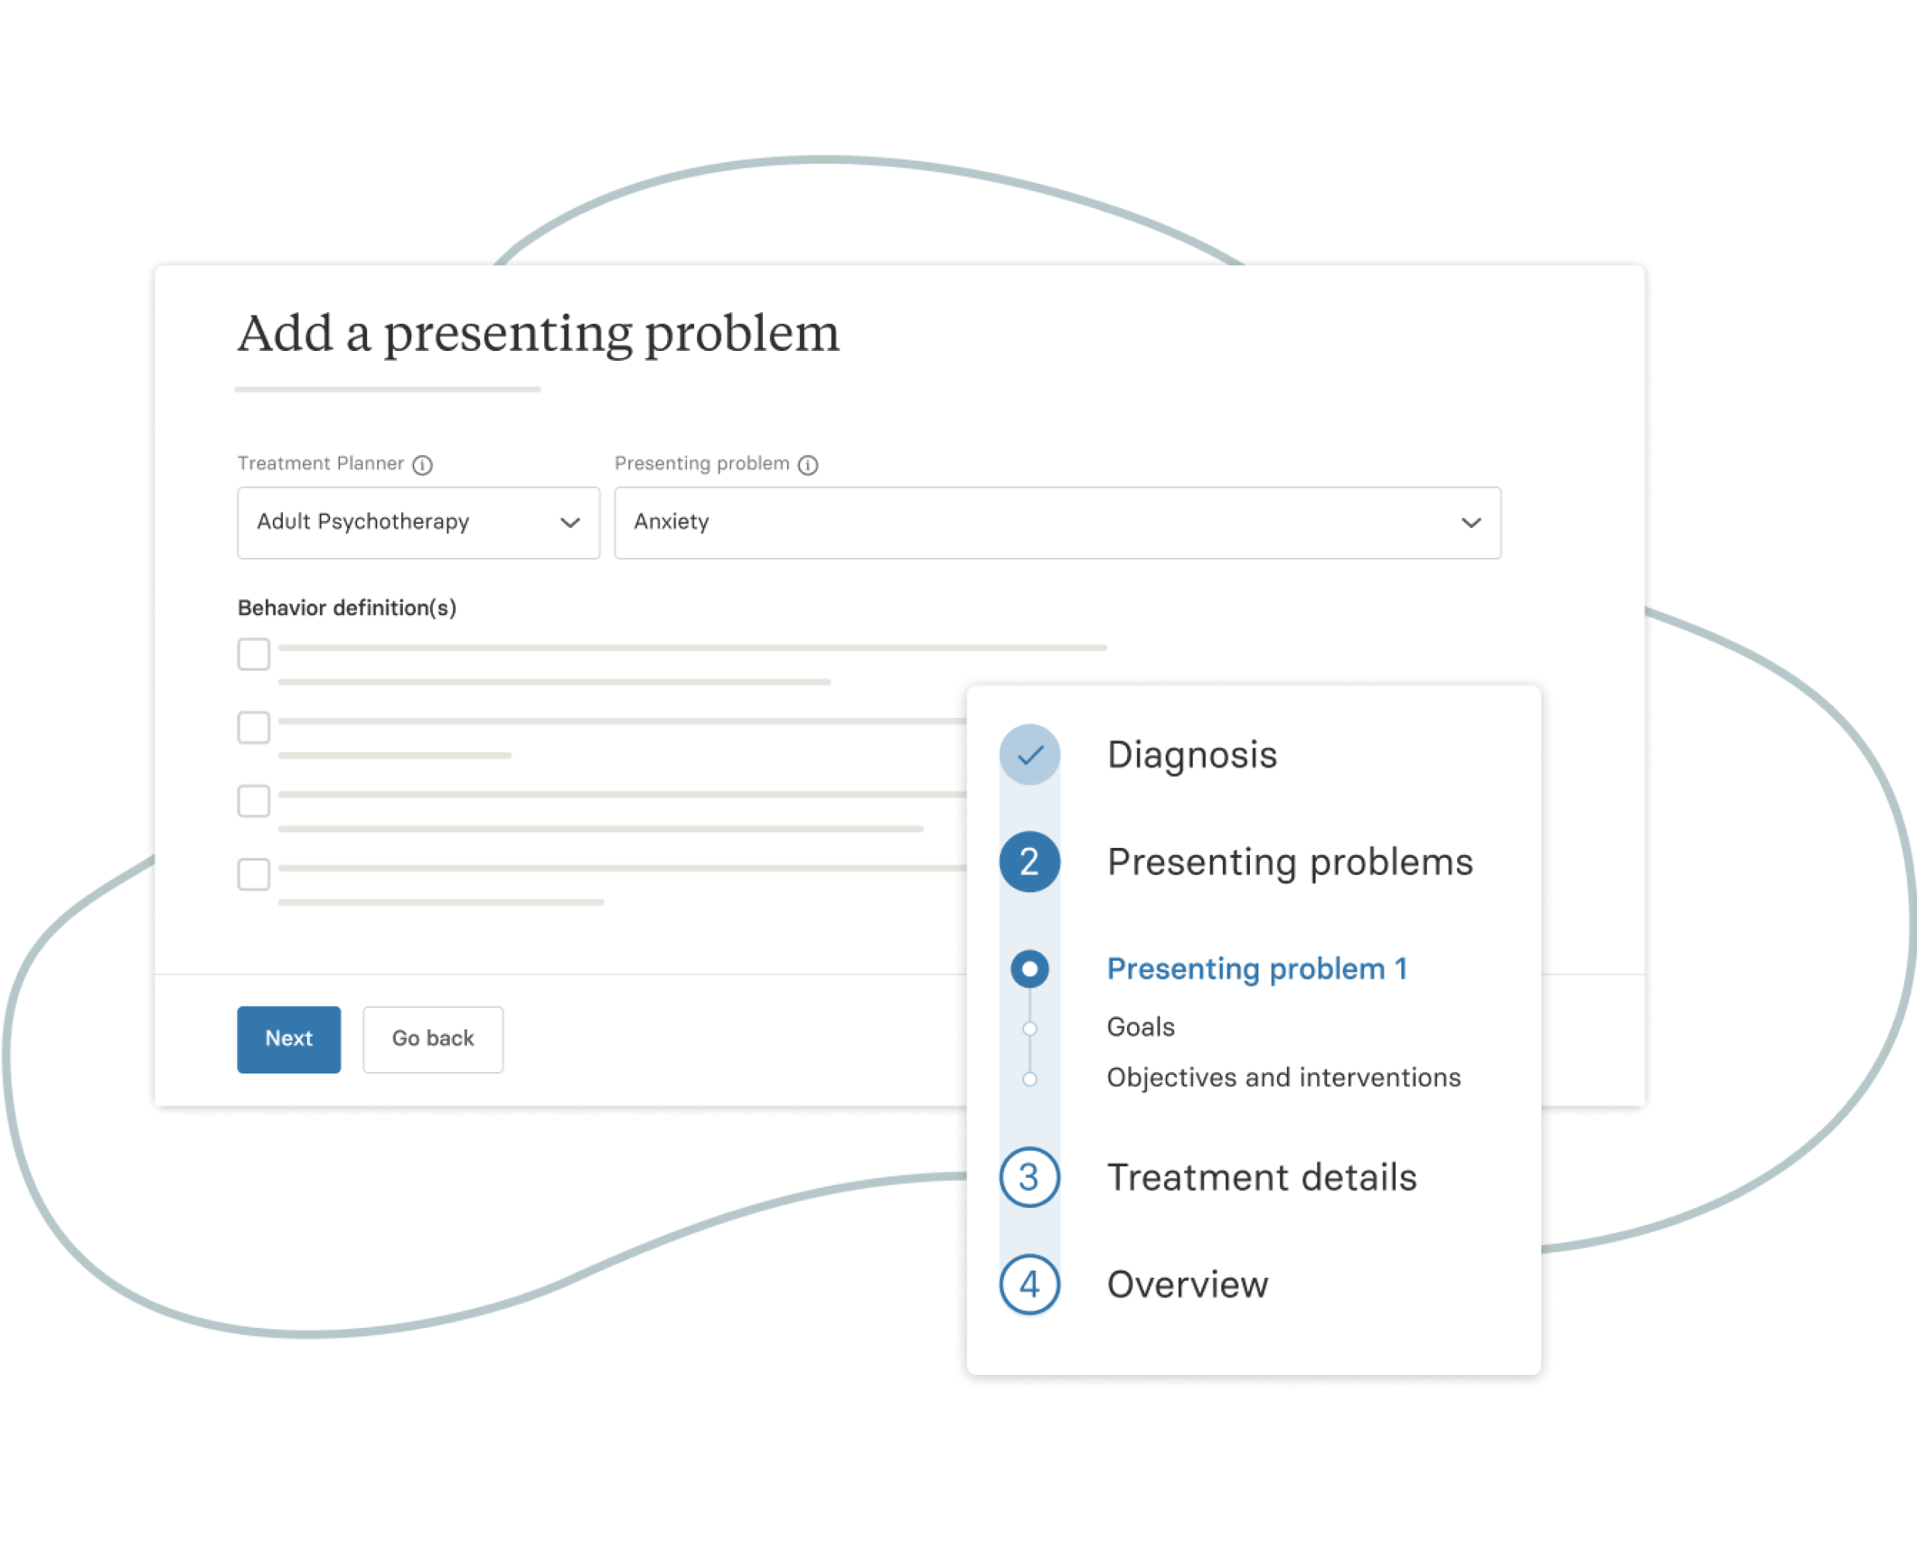Click the Diagnosis completed checkmark icon
1917x1545 pixels.
click(x=1028, y=752)
